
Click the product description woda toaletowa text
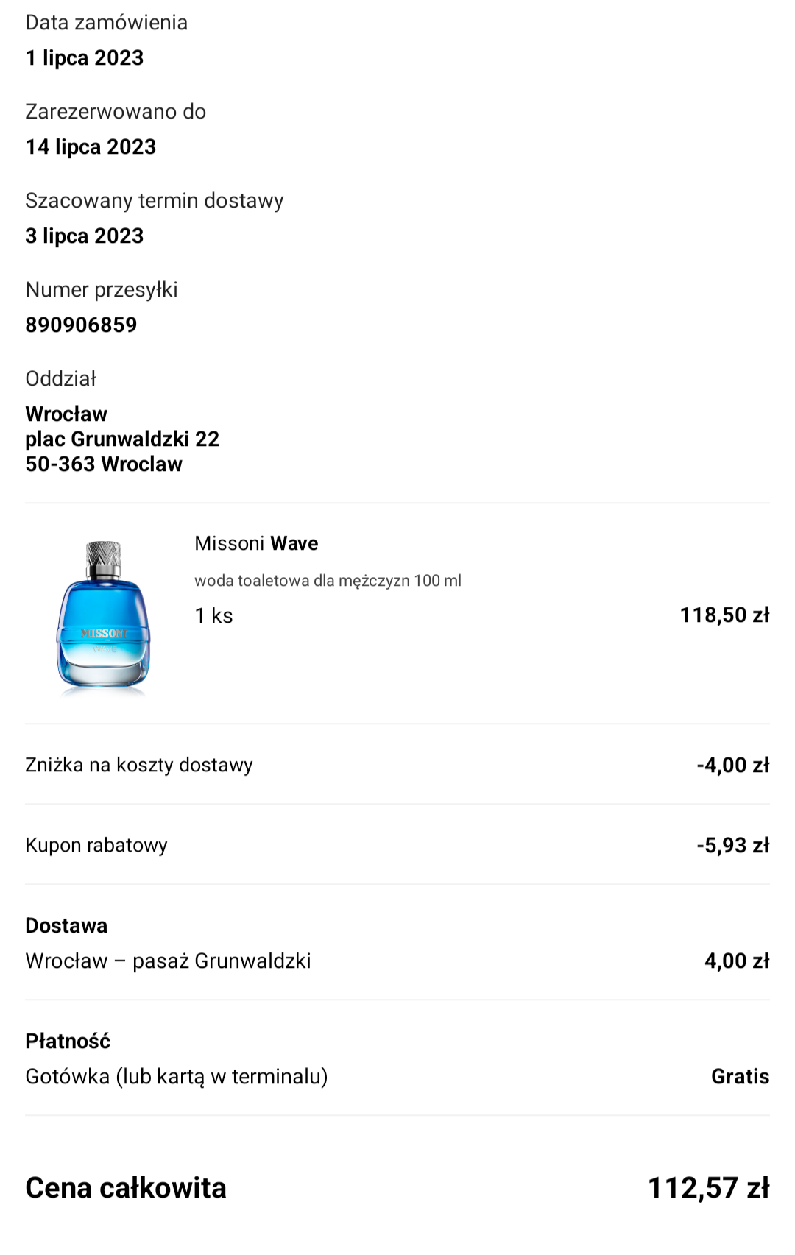pyautogui.click(x=328, y=581)
